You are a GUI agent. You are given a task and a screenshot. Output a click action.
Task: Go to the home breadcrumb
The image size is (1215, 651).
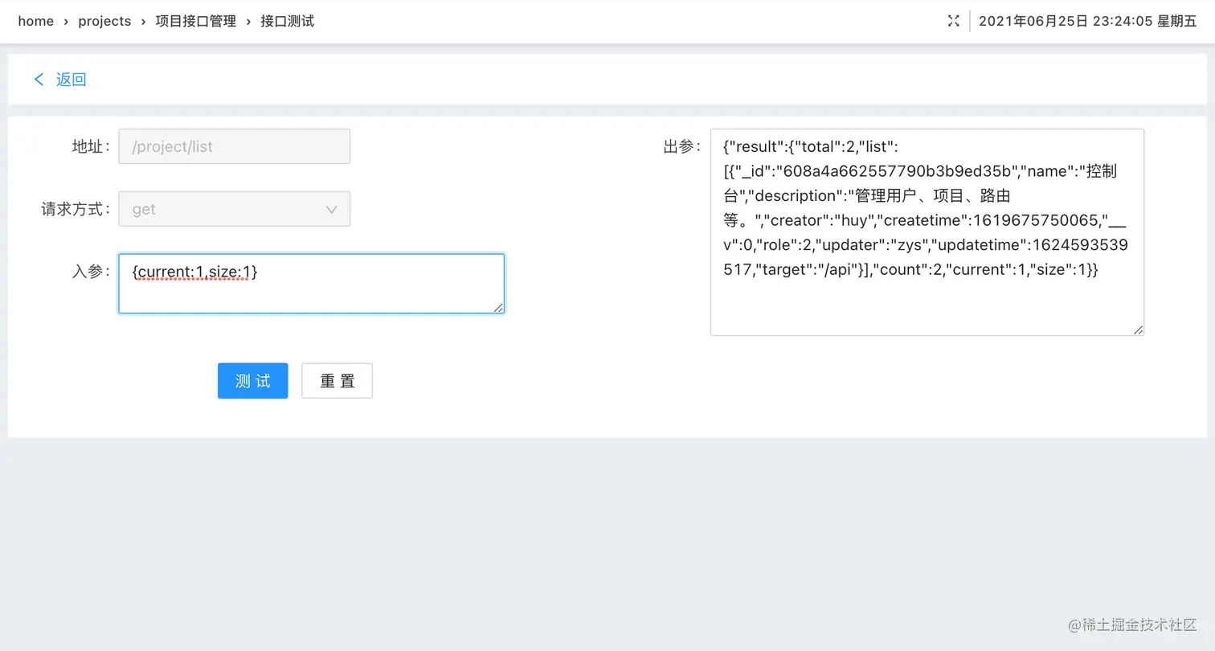pyautogui.click(x=36, y=21)
